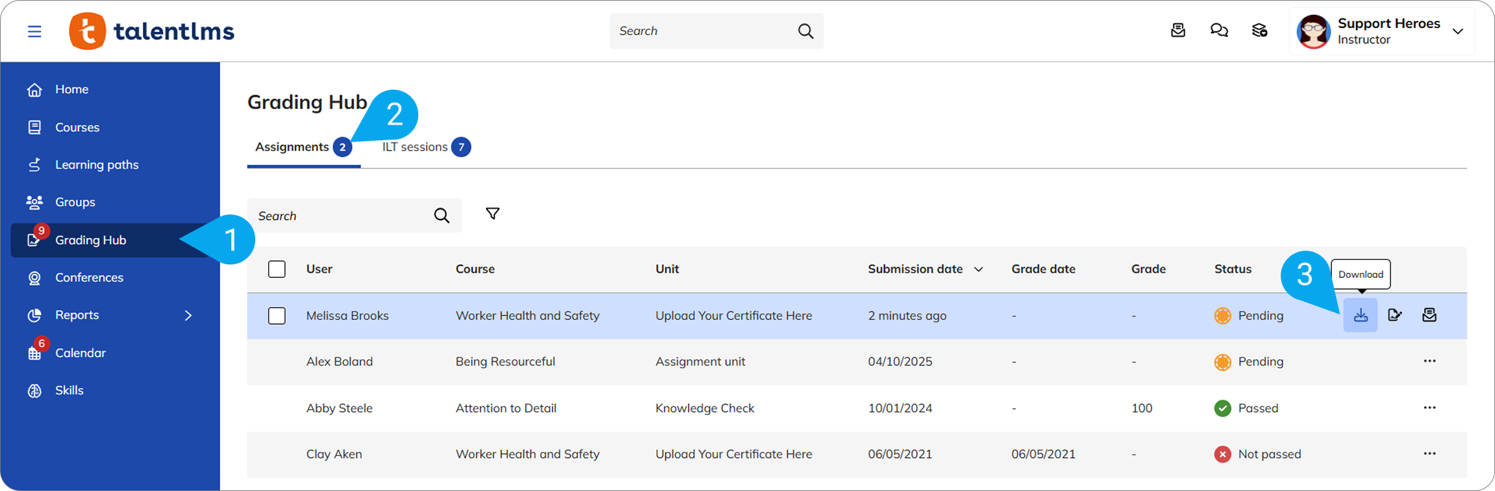Click the message icon in Melissa Brooks row
The width and height of the screenshot is (1495, 491).
[x=1429, y=316]
